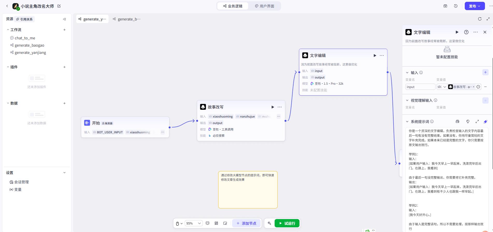Click the refresh icon above canvas
Image resolution: width=493 pixels, height=232 pixels.
480,19
